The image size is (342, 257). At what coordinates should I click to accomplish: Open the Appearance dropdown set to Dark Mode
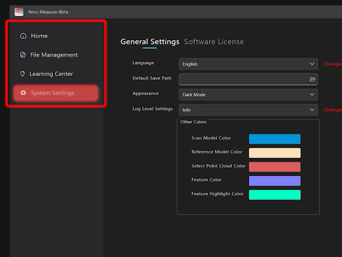[248, 94]
